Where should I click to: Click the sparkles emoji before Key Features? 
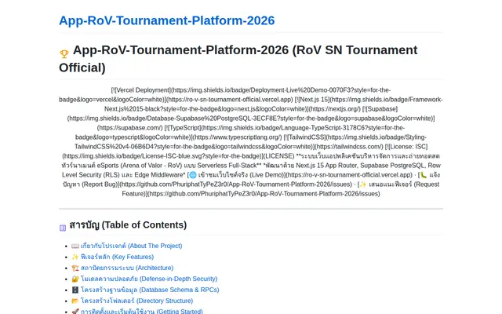coord(75,257)
